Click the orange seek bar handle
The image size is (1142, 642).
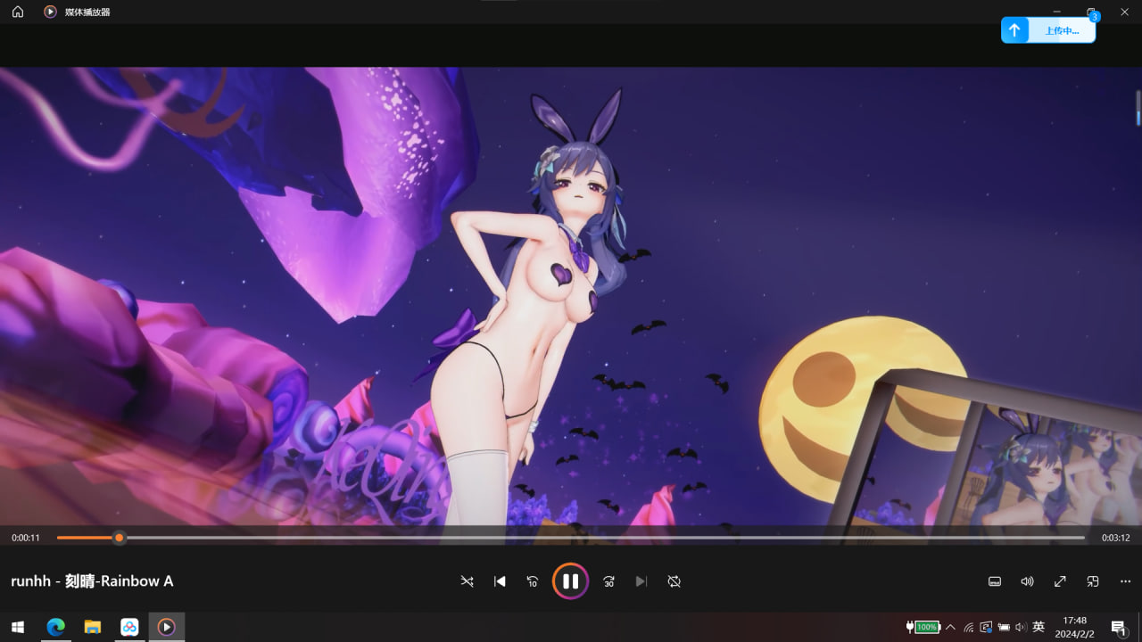tap(119, 538)
